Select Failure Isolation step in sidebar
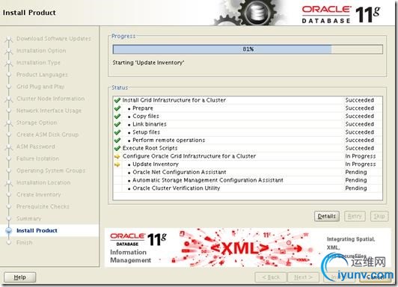The height and width of the screenshot is (287, 398). (x=37, y=158)
